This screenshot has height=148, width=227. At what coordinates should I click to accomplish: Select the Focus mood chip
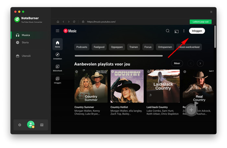pos(148,47)
